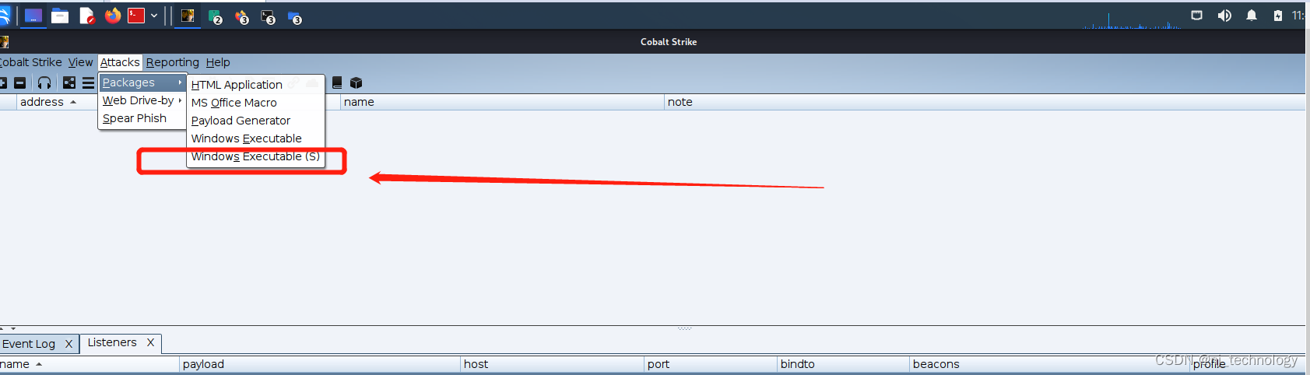Show desktop via blue panel icon
The width and height of the screenshot is (1310, 375).
tap(33, 16)
